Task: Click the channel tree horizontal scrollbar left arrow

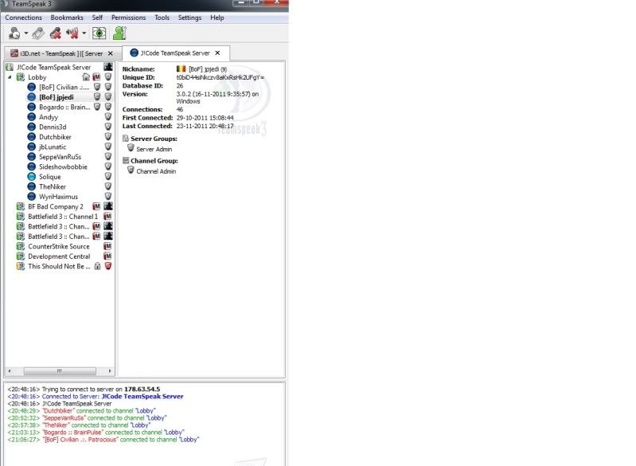Action: pos(10,371)
